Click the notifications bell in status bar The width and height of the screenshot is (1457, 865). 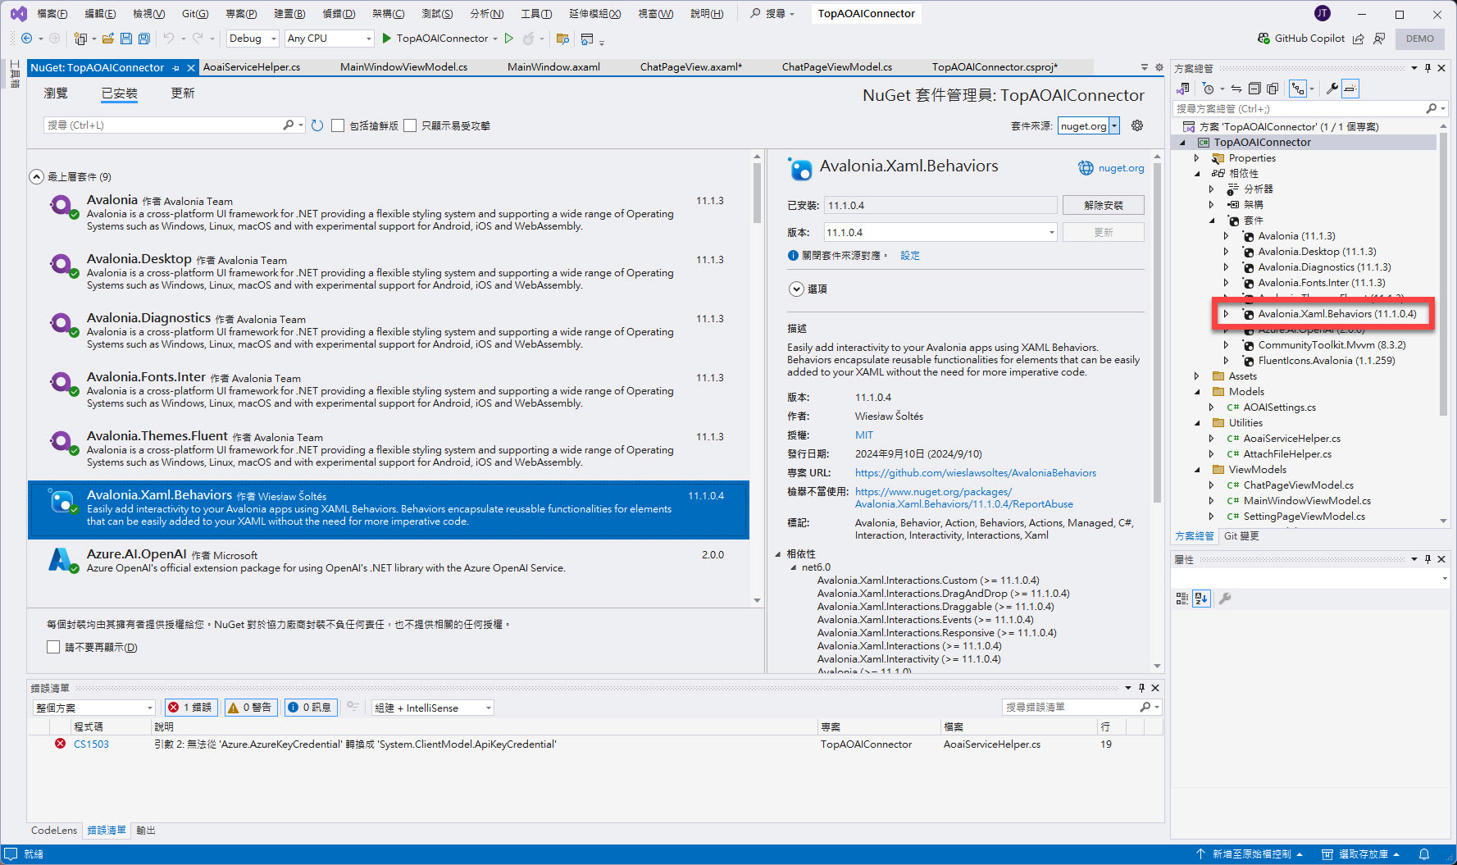coord(1424,854)
